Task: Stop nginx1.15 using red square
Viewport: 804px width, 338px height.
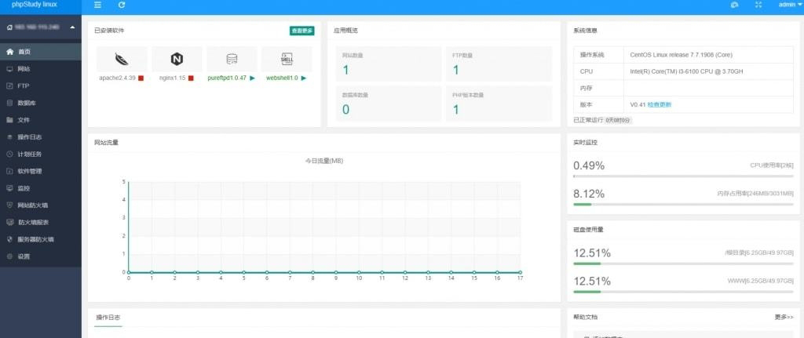Action: tap(191, 78)
